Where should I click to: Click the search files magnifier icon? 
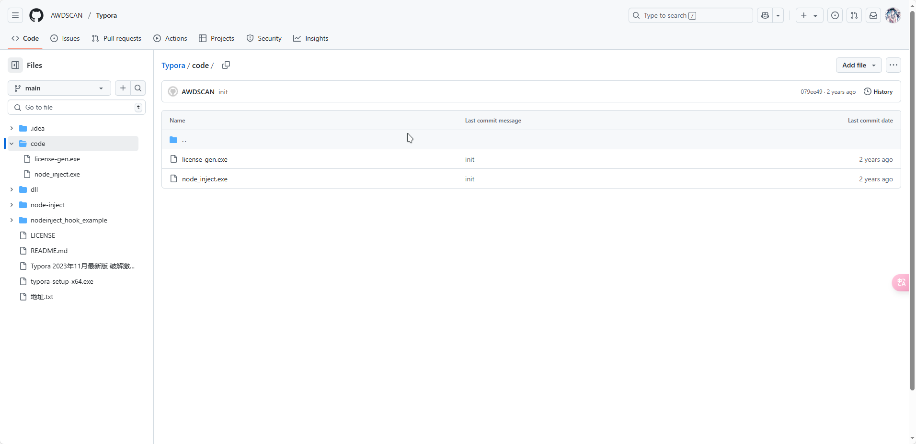[x=138, y=88]
